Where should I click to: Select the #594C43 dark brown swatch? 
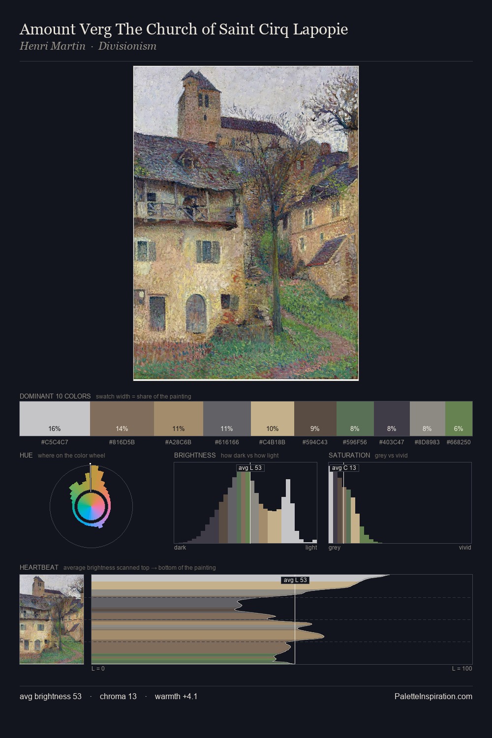click(315, 419)
